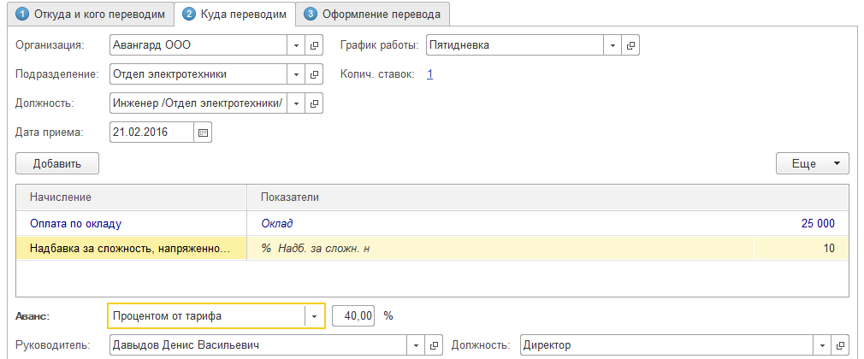Select the Оплата по окладу row
This screenshot has width=864, height=359.
tap(76, 224)
